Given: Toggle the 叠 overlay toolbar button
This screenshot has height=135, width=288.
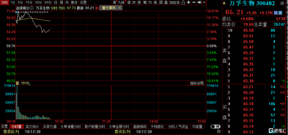Looking at the screenshot, I should point(166,2).
